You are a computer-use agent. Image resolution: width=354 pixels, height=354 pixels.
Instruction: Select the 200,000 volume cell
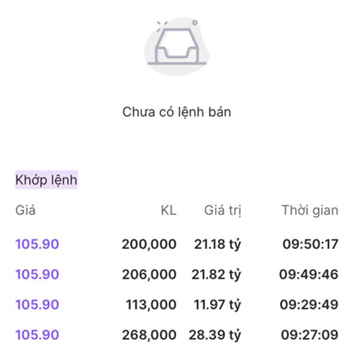(x=149, y=244)
